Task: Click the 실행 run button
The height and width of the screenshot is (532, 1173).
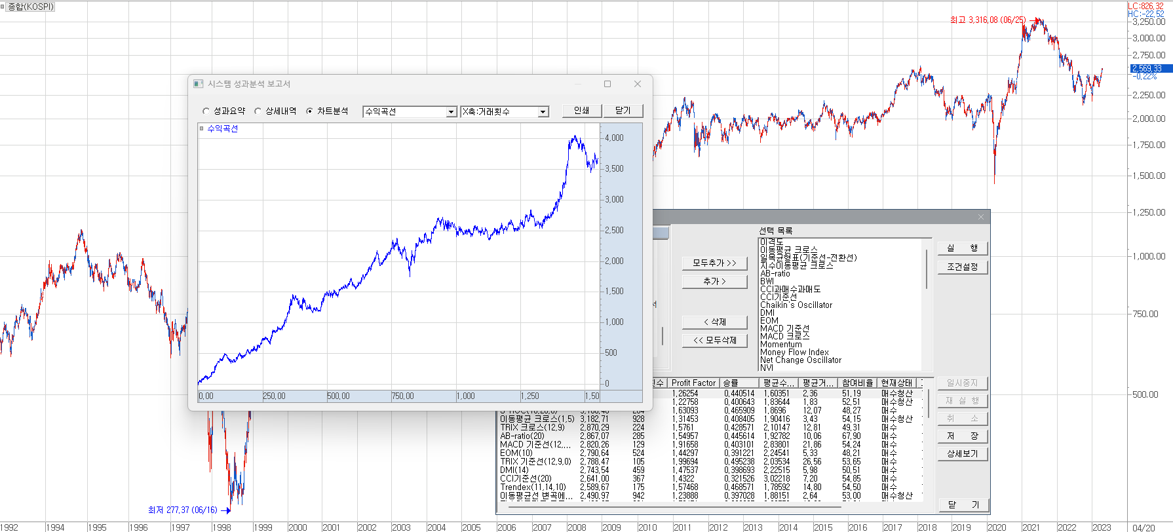Action: coord(962,248)
